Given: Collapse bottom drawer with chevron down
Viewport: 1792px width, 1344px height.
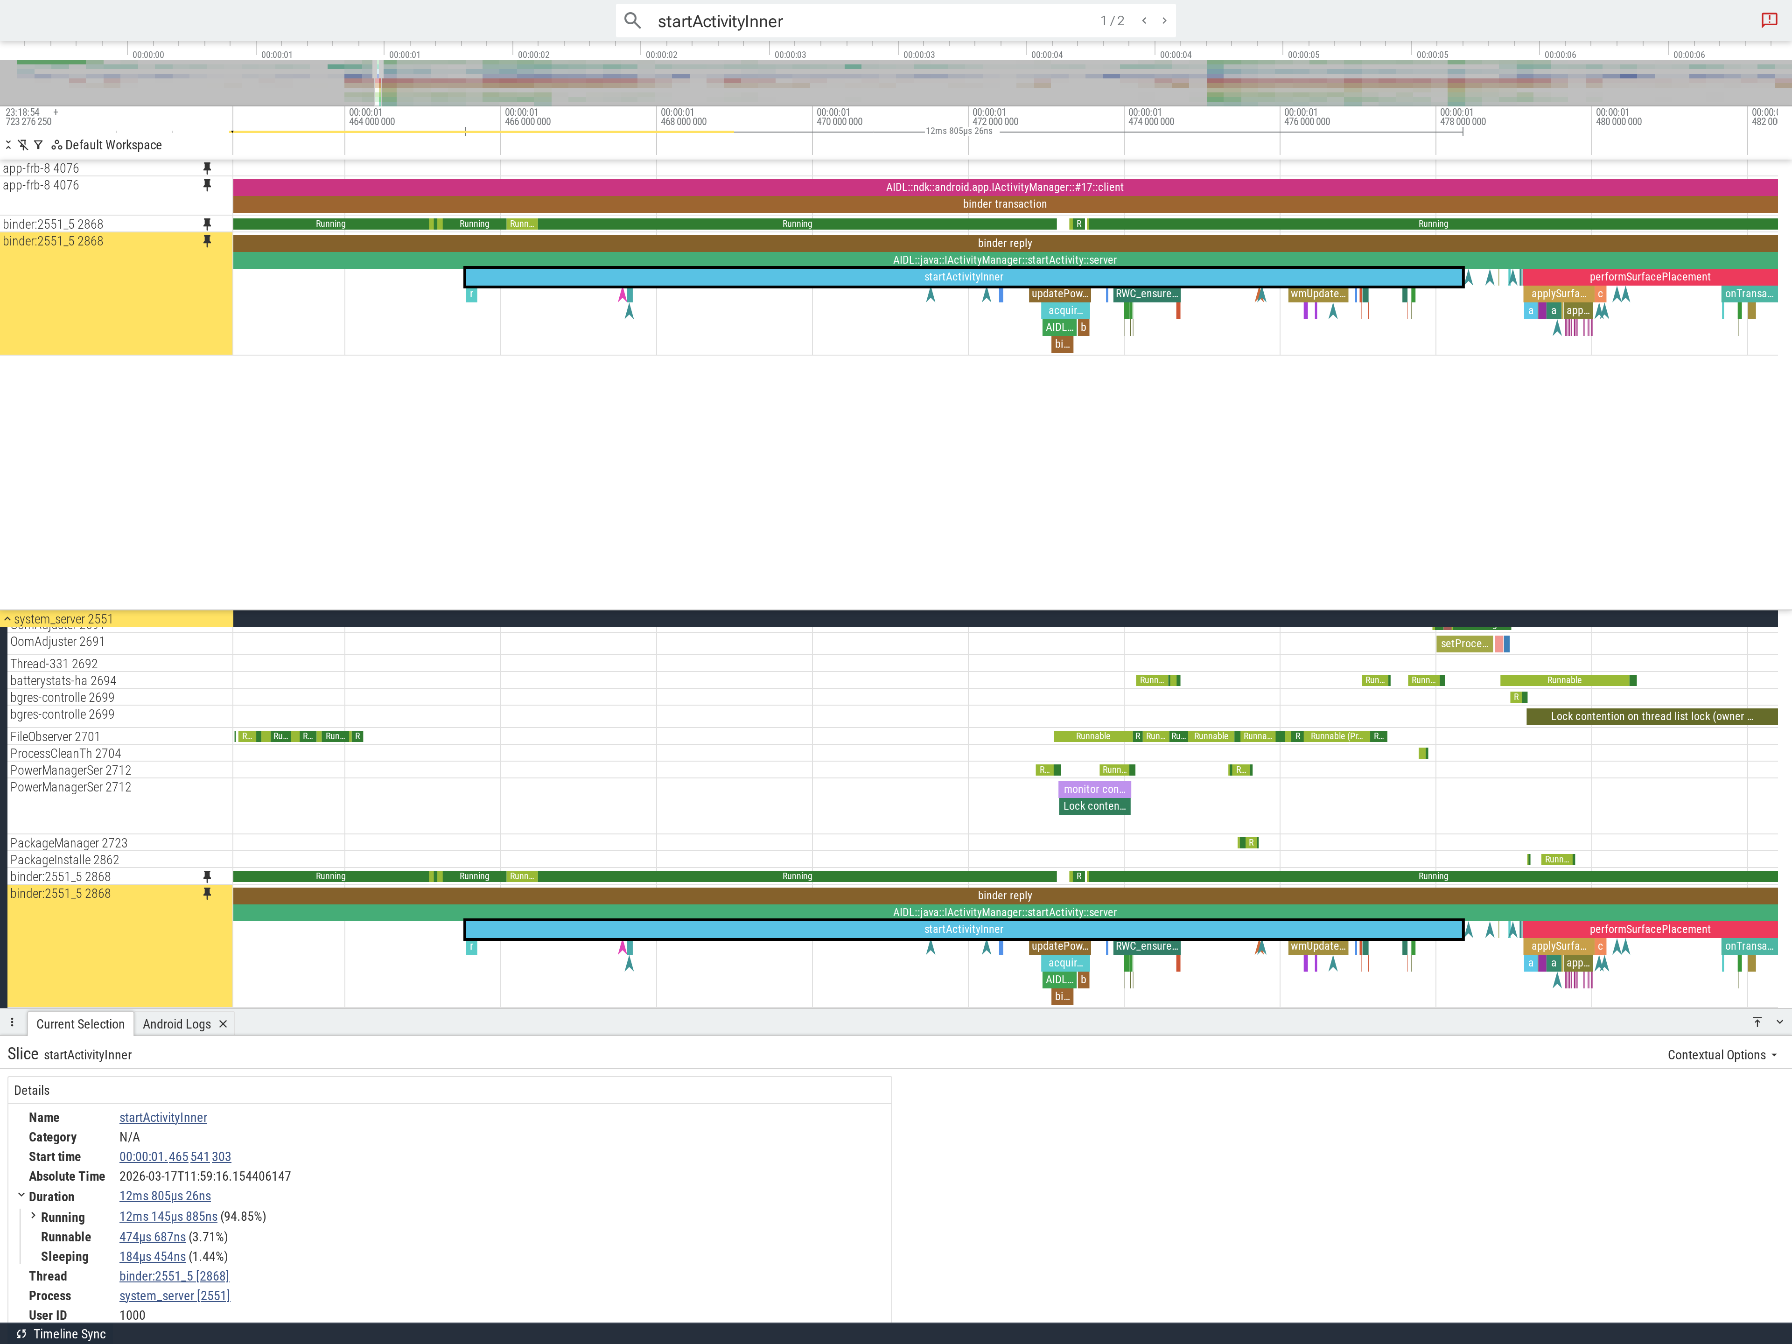Looking at the screenshot, I should pos(1780,1022).
